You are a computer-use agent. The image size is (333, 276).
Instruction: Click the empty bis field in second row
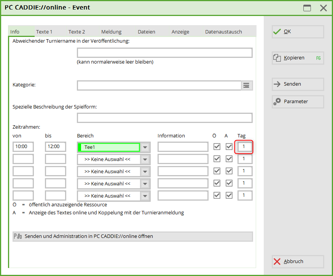tap(56, 159)
